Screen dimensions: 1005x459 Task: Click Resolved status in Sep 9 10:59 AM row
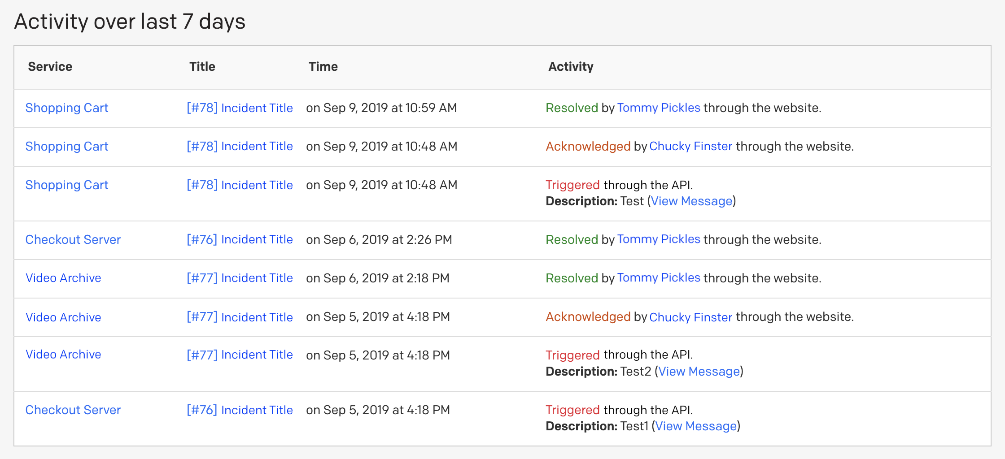point(572,108)
